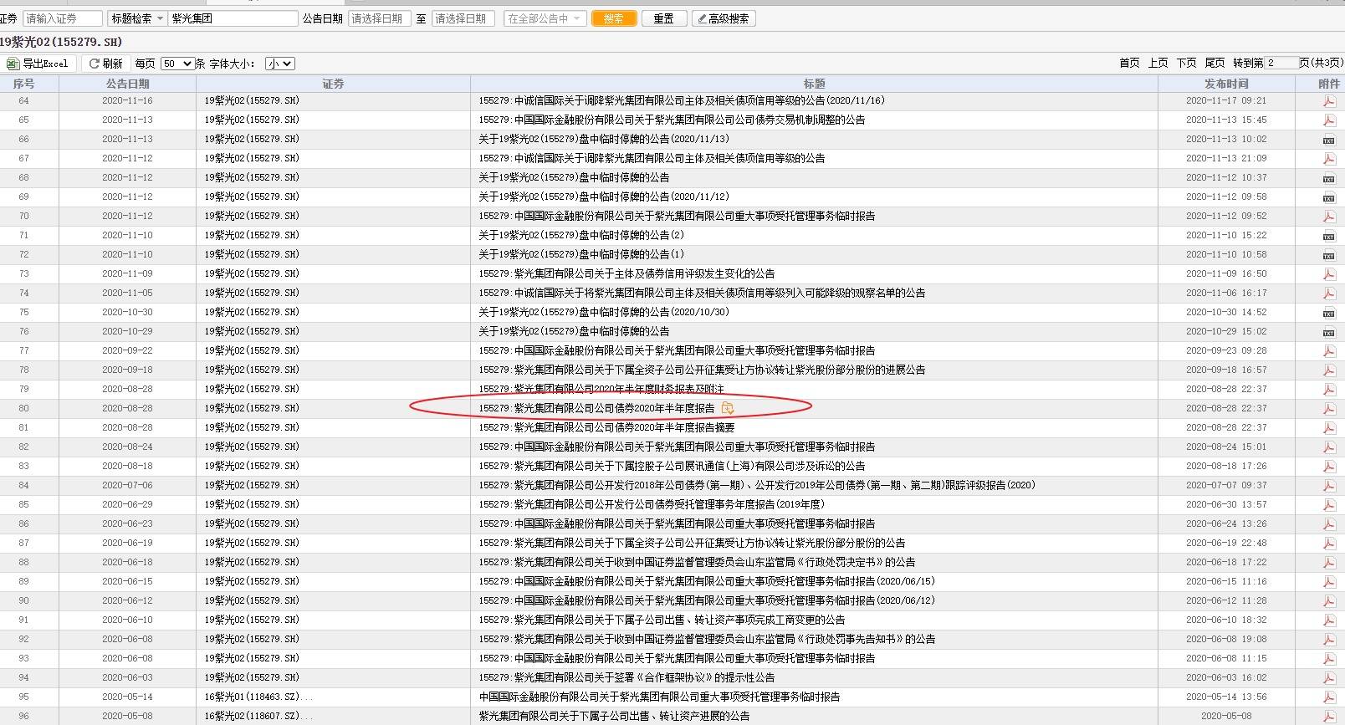This screenshot has height=725, width=1345.
Task: Open PDF attachment for row 92
Action: [1328, 640]
